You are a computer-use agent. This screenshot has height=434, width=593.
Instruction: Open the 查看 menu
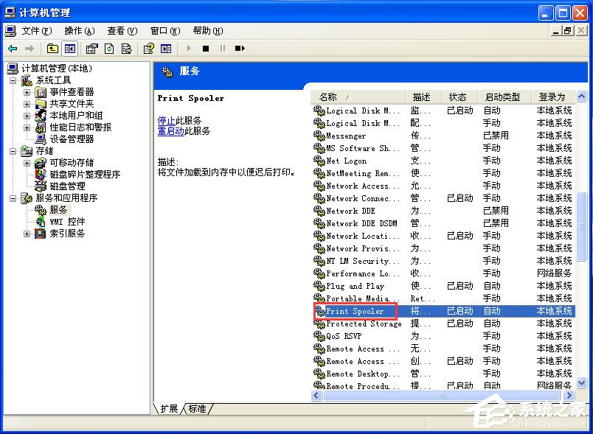[120, 30]
